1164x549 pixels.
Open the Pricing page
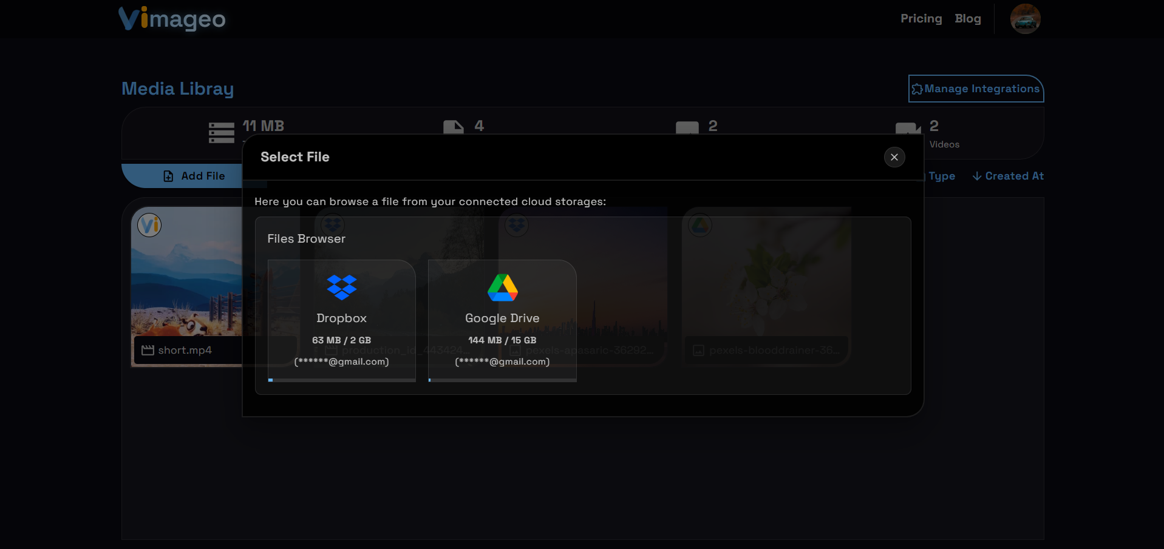coord(921,19)
